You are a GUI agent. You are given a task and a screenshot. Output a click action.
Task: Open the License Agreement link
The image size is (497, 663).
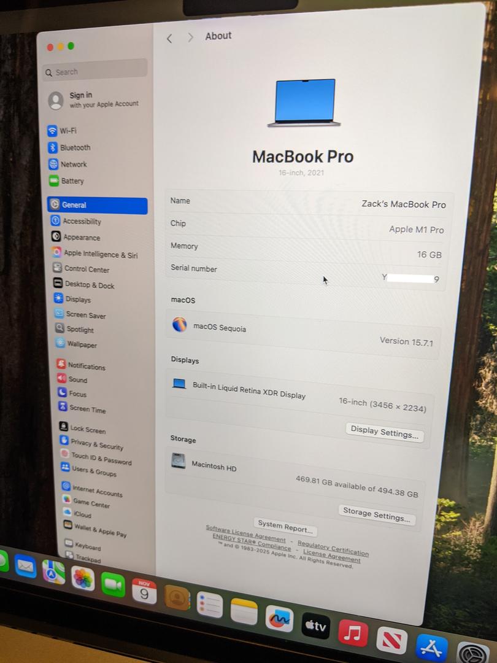pyautogui.click(x=332, y=556)
